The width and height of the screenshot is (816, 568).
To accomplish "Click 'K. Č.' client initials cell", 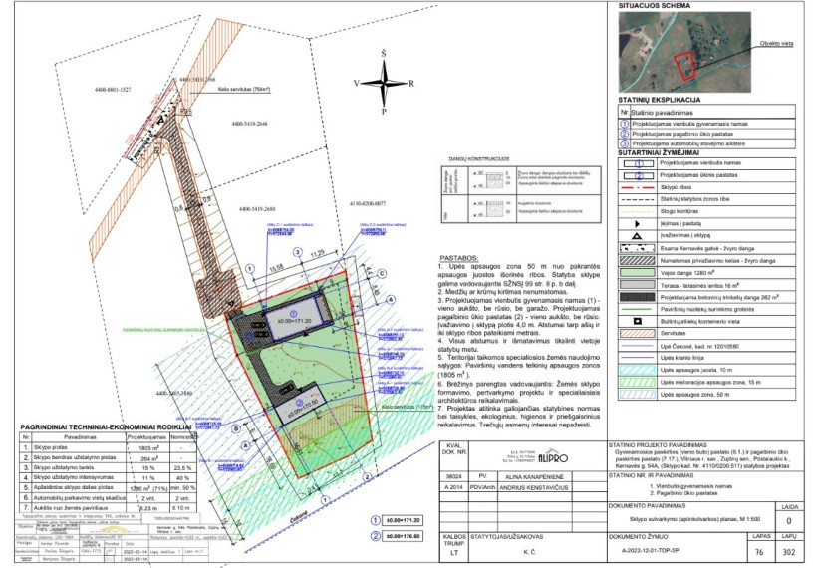I will point(529,552).
